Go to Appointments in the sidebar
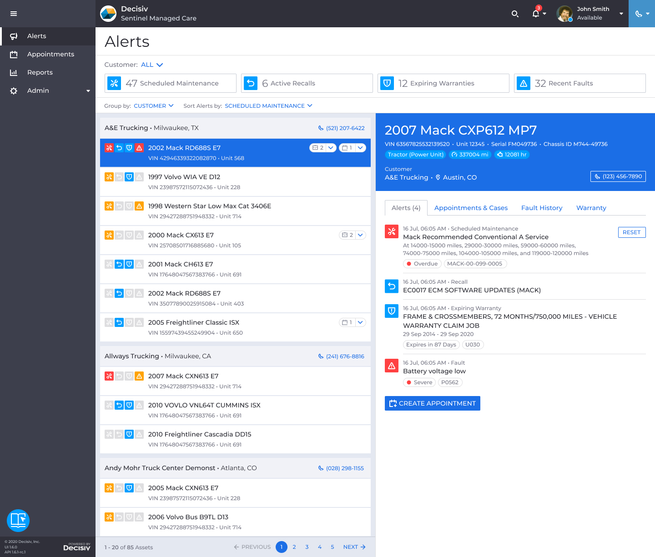Screen dimensions: 655x557 pos(48,54)
